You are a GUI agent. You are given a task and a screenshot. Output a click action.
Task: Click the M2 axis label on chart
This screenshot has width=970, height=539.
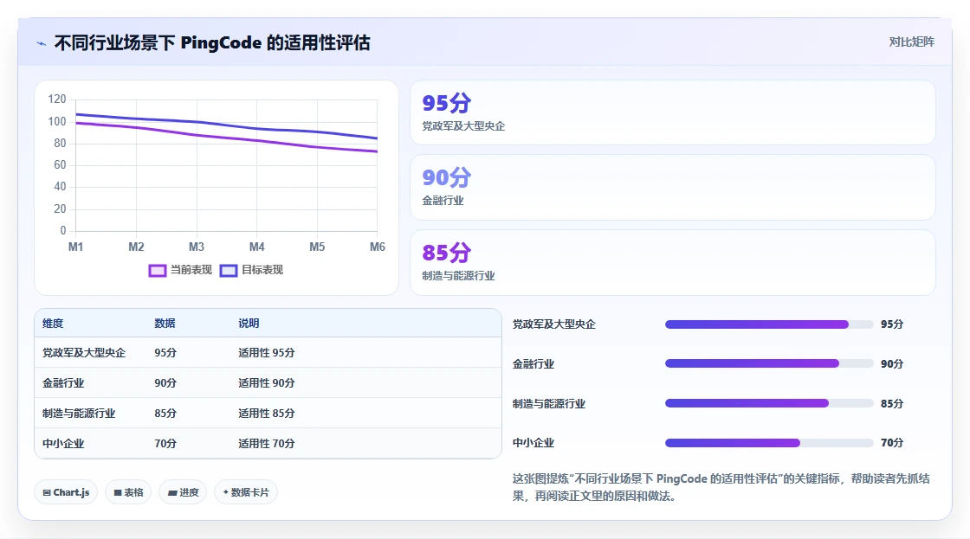[136, 247]
